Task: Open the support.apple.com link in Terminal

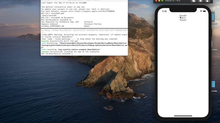Action: 95,11
